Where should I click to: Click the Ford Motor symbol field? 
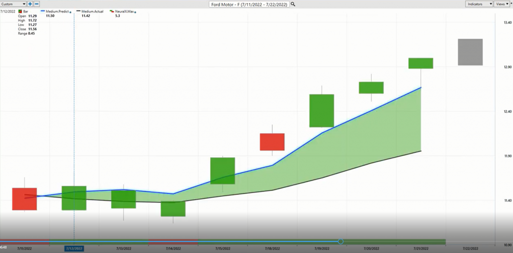tap(249, 4)
